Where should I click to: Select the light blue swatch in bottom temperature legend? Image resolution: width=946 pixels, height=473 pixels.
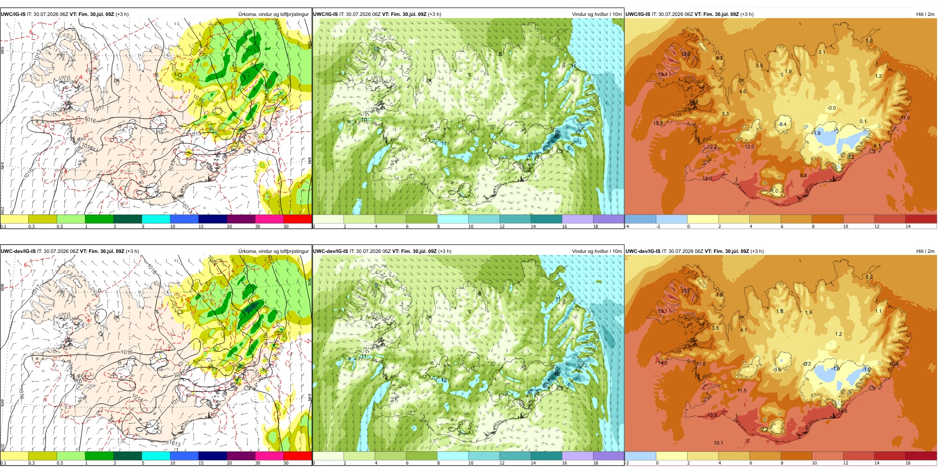640,456
